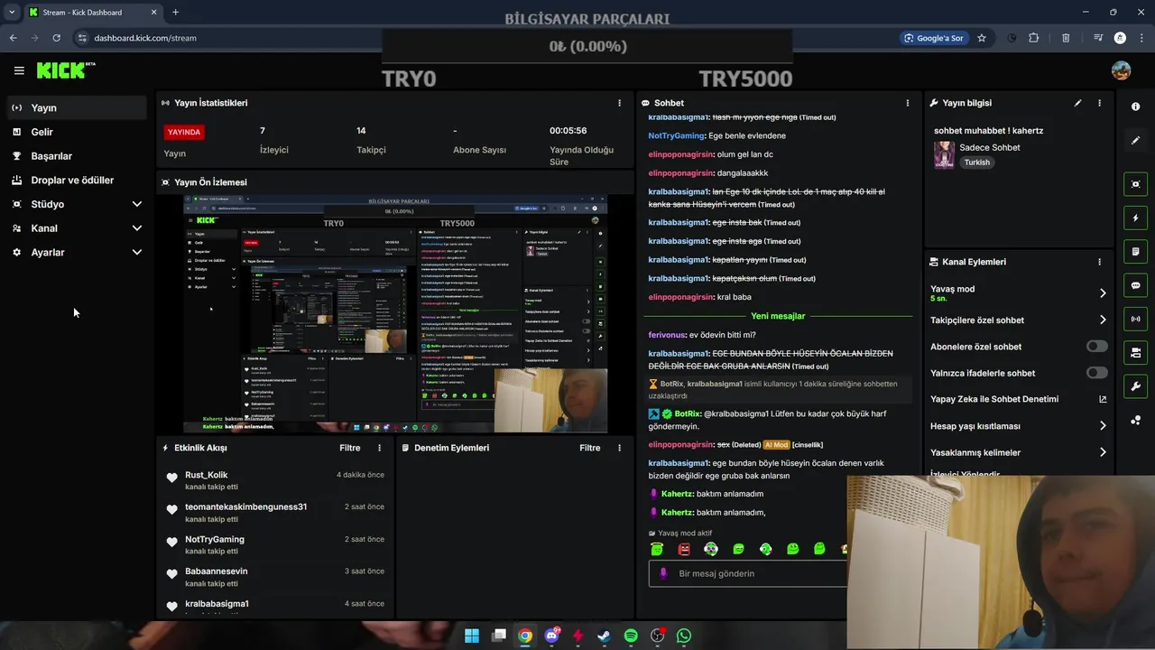Open Kanal Eylemleri three-dot menu
Viewport: 1155px width, 650px height.
[x=1099, y=262]
